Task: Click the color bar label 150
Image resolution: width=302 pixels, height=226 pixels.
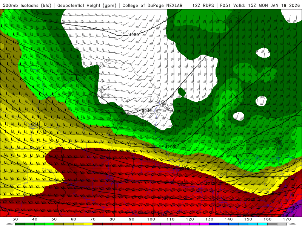Action: tap(248, 219)
